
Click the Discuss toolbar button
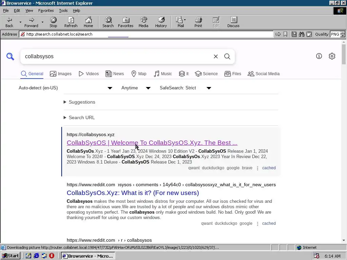233,22
